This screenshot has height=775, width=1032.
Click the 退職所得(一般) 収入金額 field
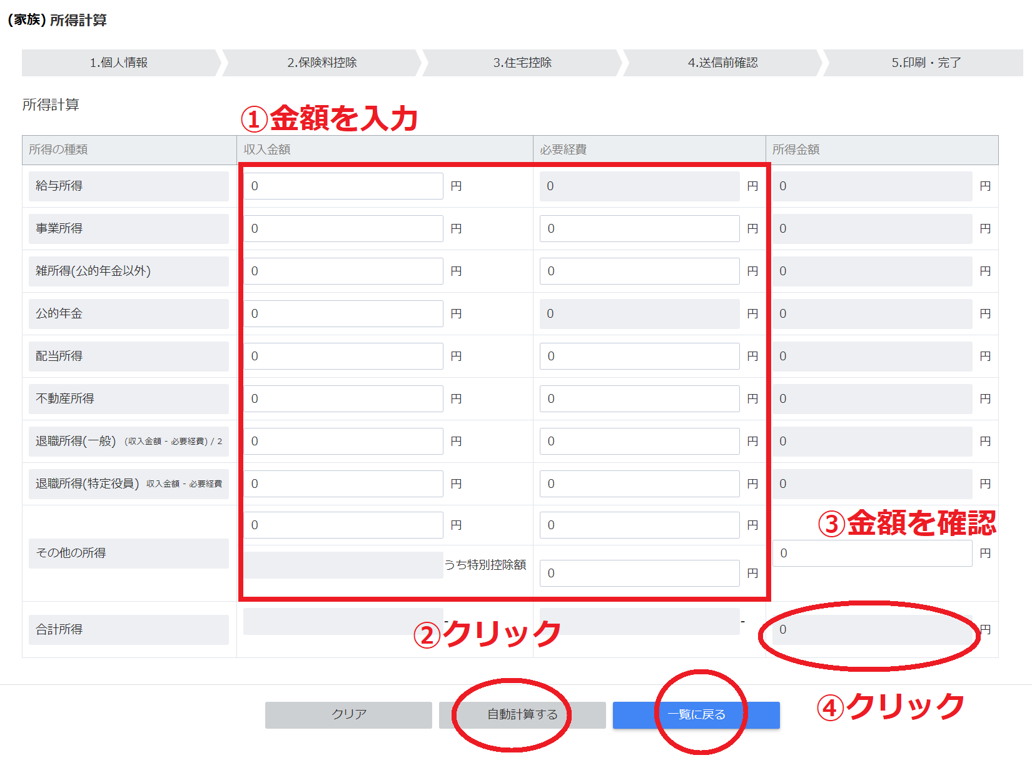tap(343, 441)
